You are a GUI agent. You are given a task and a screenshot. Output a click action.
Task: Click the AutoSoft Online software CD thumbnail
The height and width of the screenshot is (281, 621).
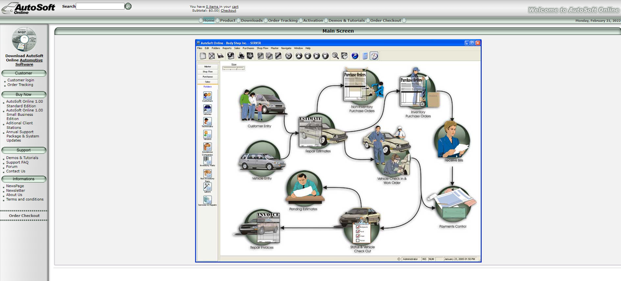point(24,39)
